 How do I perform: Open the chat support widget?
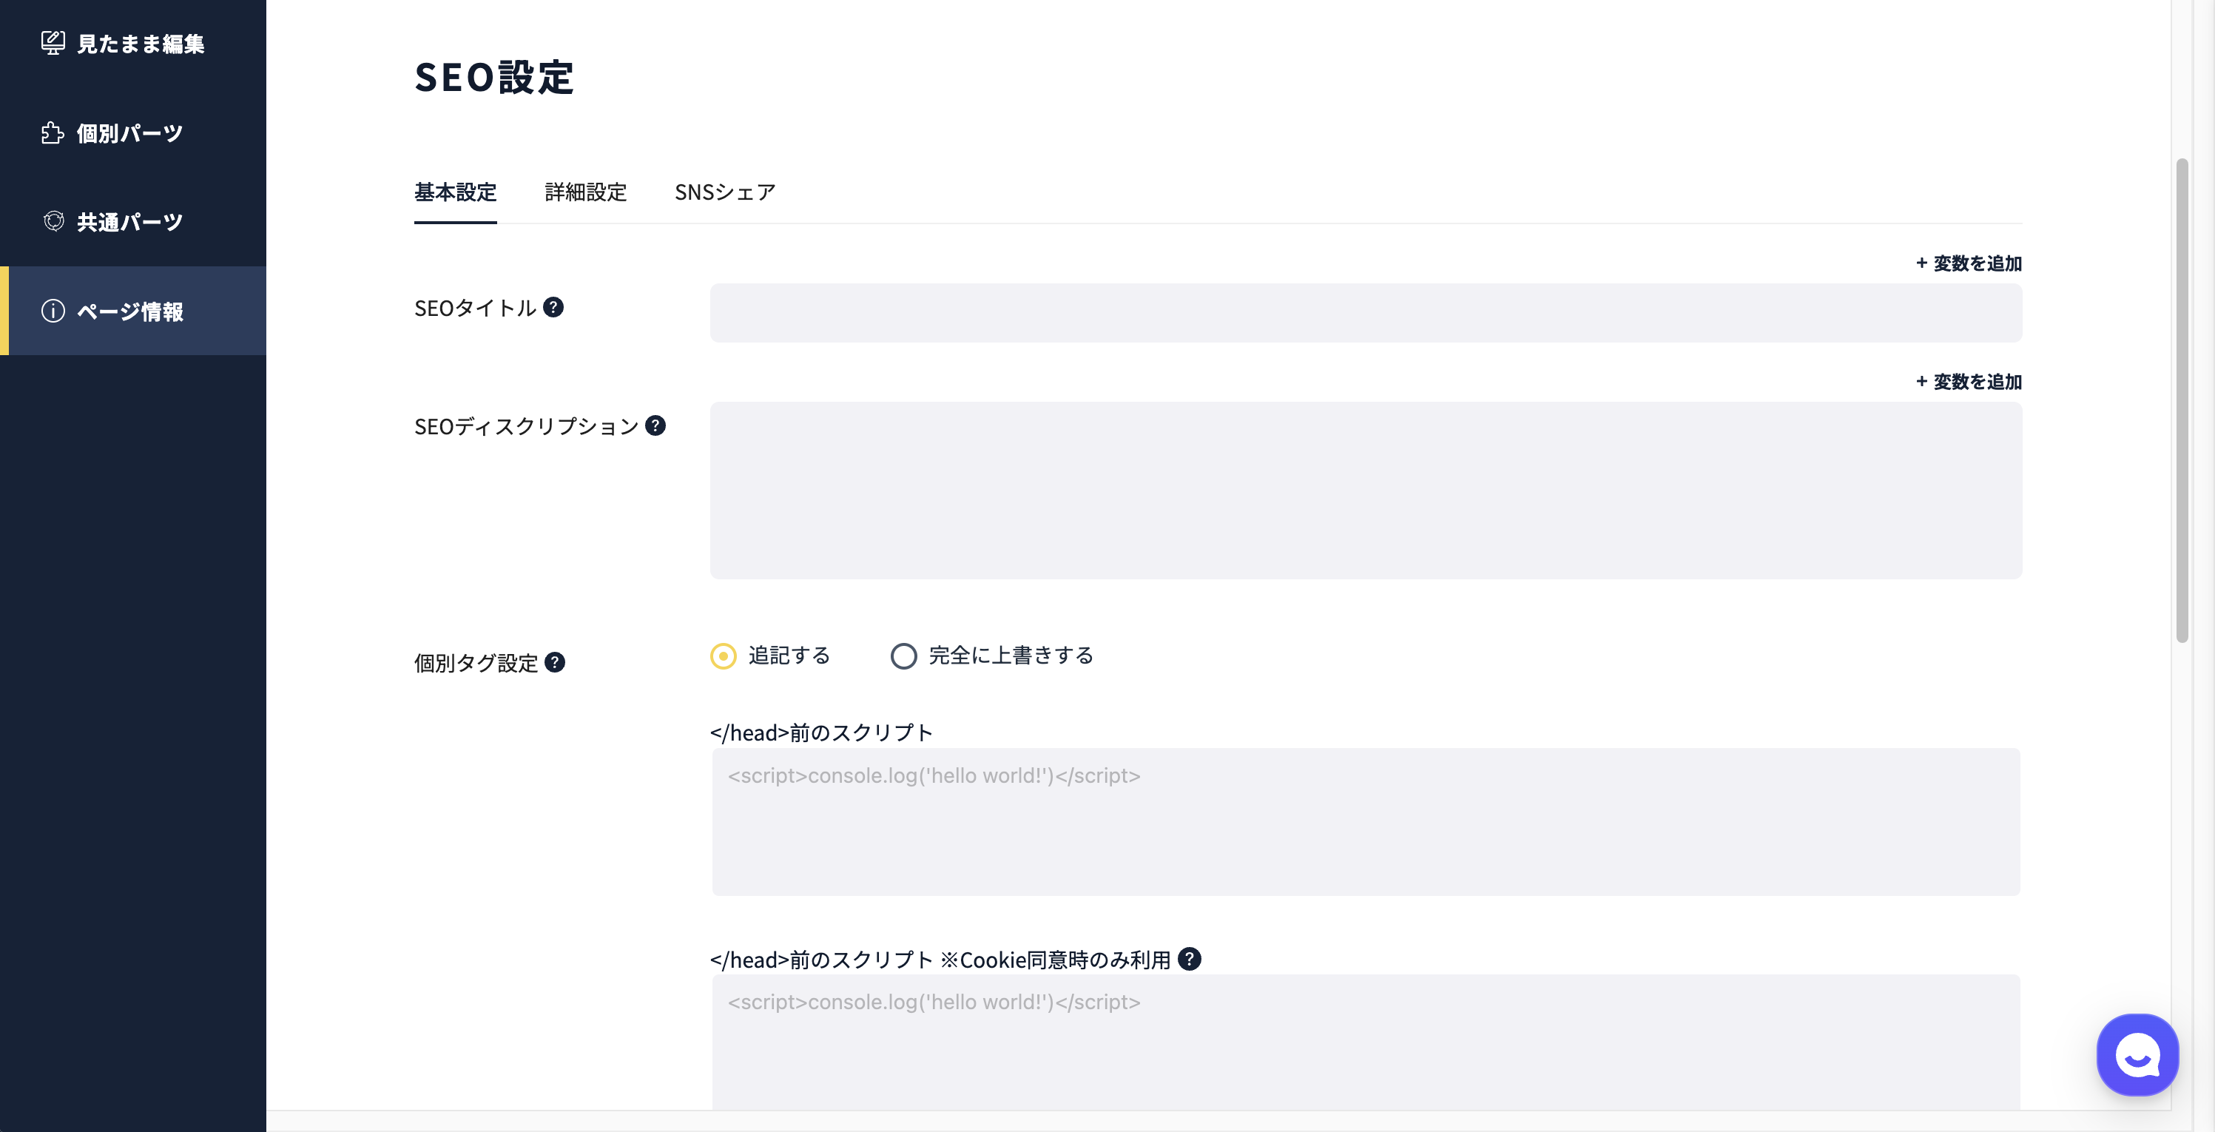point(2137,1054)
